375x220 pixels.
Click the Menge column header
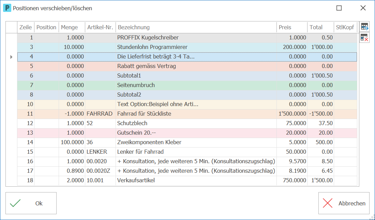tap(72, 28)
